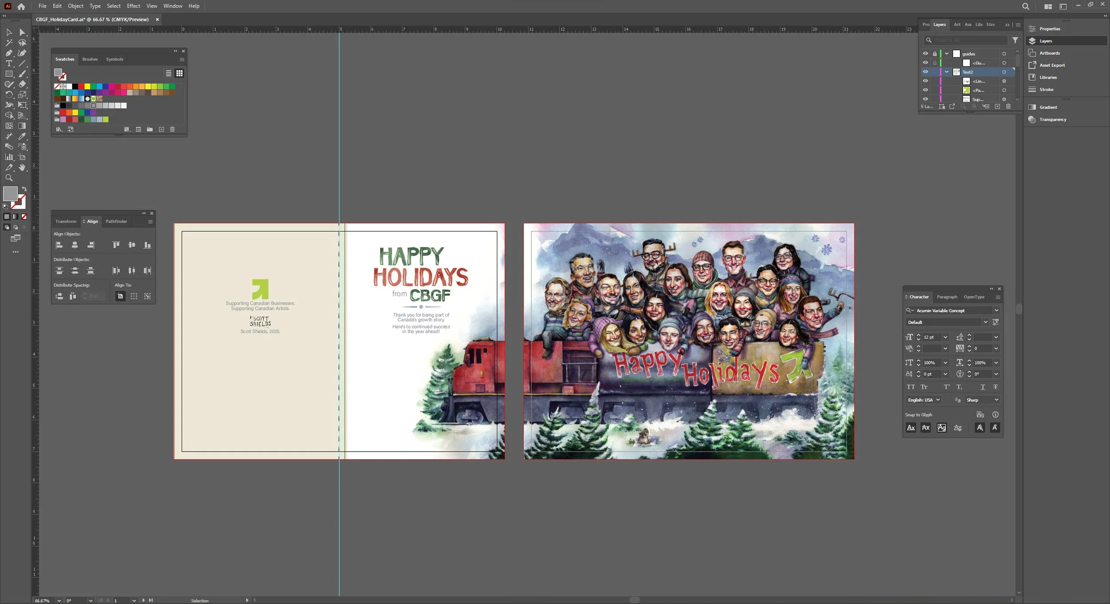
Task: Open the Object menu
Action: pos(75,6)
